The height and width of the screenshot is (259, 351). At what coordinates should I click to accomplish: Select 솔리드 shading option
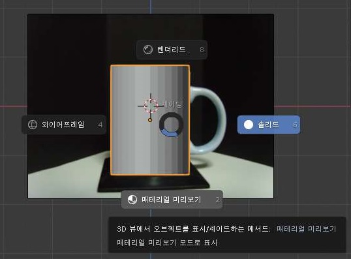coord(269,125)
